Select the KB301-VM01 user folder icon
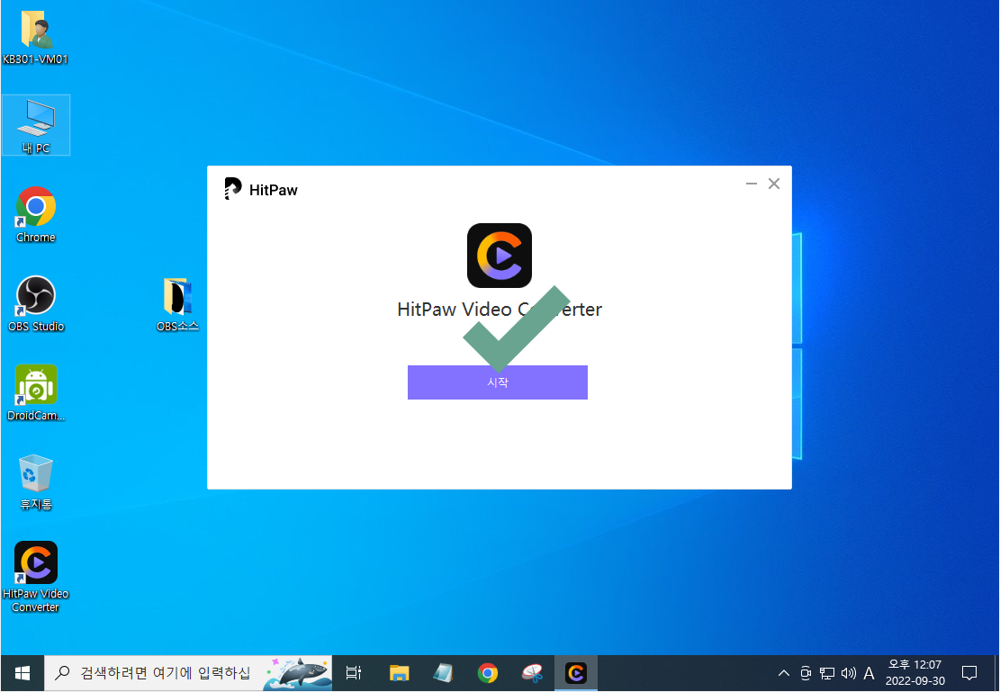This screenshot has width=1000, height=692. [36, 39]
